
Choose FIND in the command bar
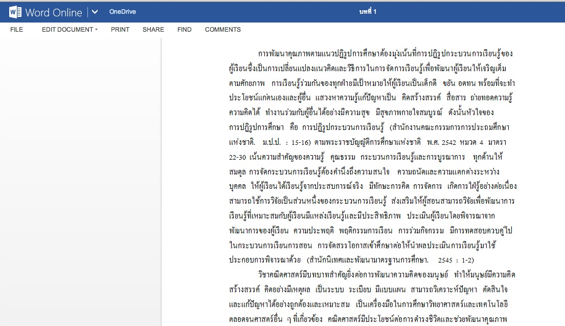tap(185, 30)
